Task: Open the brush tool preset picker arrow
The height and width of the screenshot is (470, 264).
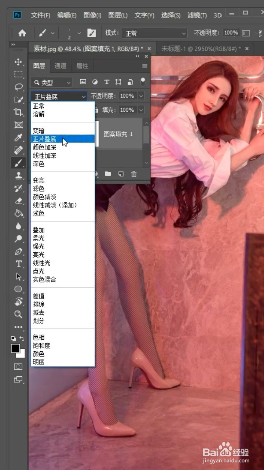Action: [52, 33]
